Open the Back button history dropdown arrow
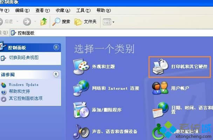213x140 pixels. [x=18, y=21]
